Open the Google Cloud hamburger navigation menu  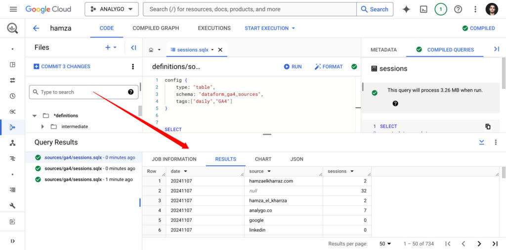click(x=13, y=9)
